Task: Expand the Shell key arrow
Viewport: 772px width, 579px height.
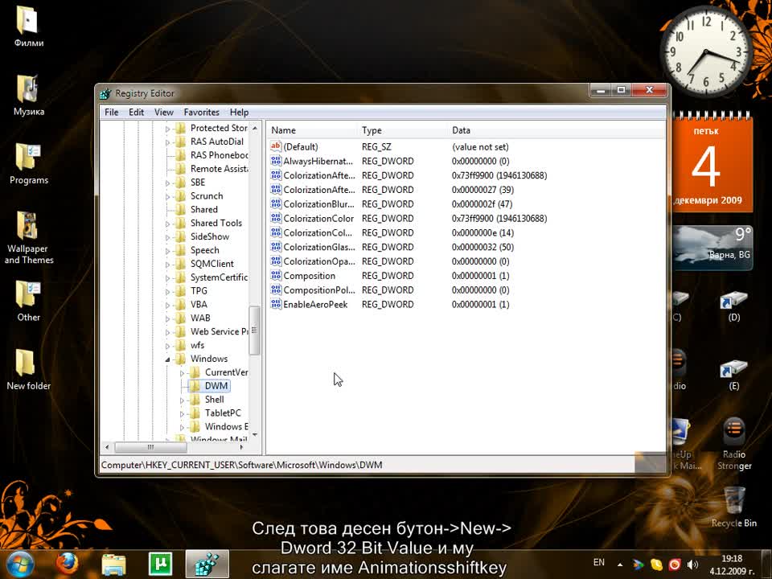Action: coord(182,400)
